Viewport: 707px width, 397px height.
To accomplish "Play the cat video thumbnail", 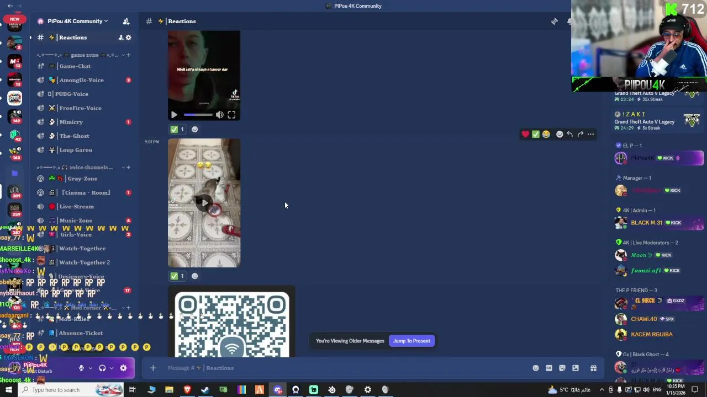I will pyautogui.click(x=204, y=203).
